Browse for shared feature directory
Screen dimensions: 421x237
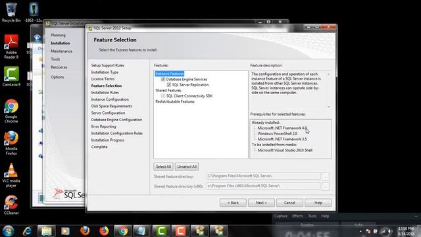tap(326, 176)
